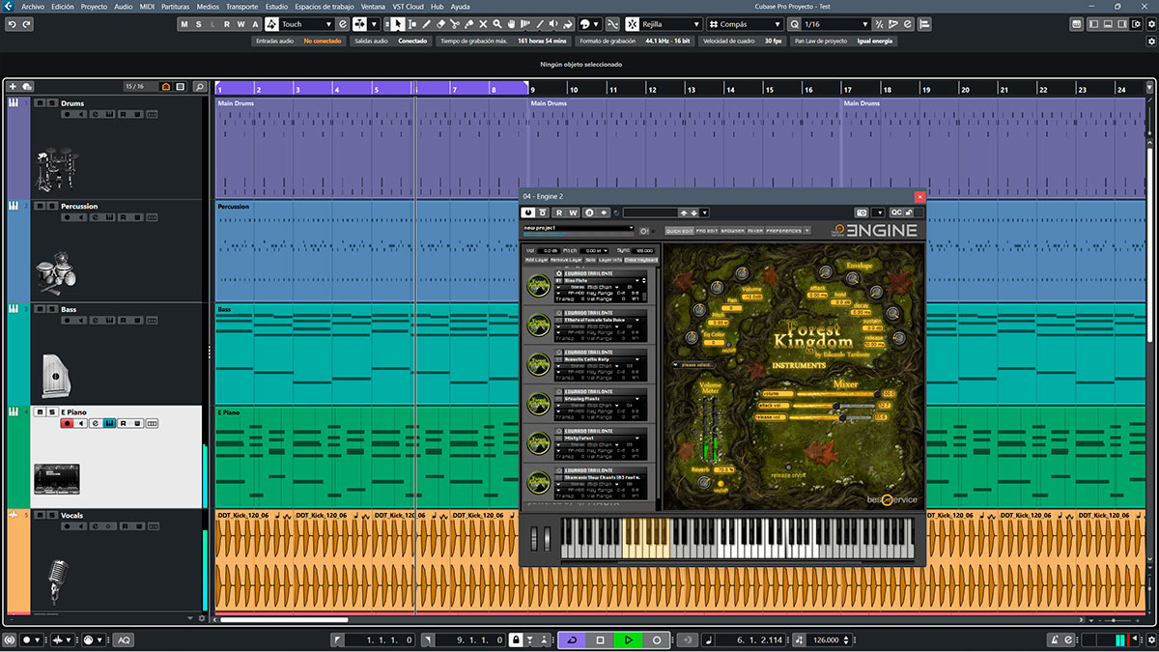Load next preset in Engine 2 window
This screenshot has width=1159, height=652.
tap(693, 213)
